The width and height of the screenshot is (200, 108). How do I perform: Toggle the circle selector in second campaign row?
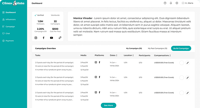point(182,78)
